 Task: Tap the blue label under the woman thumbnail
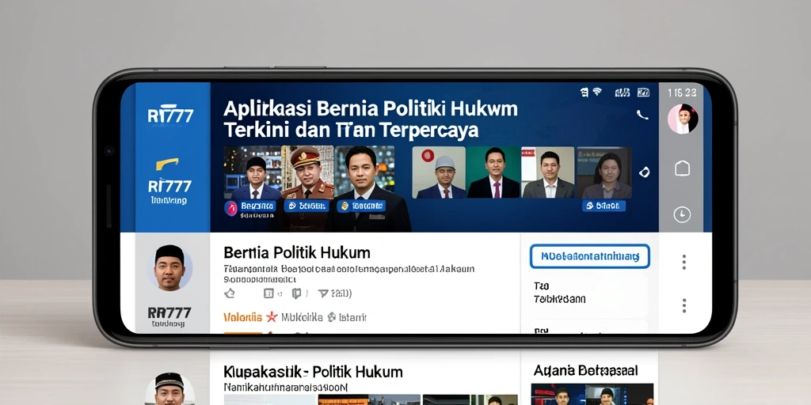tap(603, 206)
